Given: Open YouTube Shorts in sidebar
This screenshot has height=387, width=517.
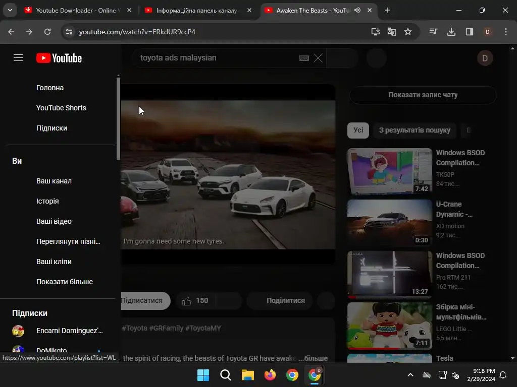Looking at the screenshot, I should pyautogui.click(x=61, y=108).
